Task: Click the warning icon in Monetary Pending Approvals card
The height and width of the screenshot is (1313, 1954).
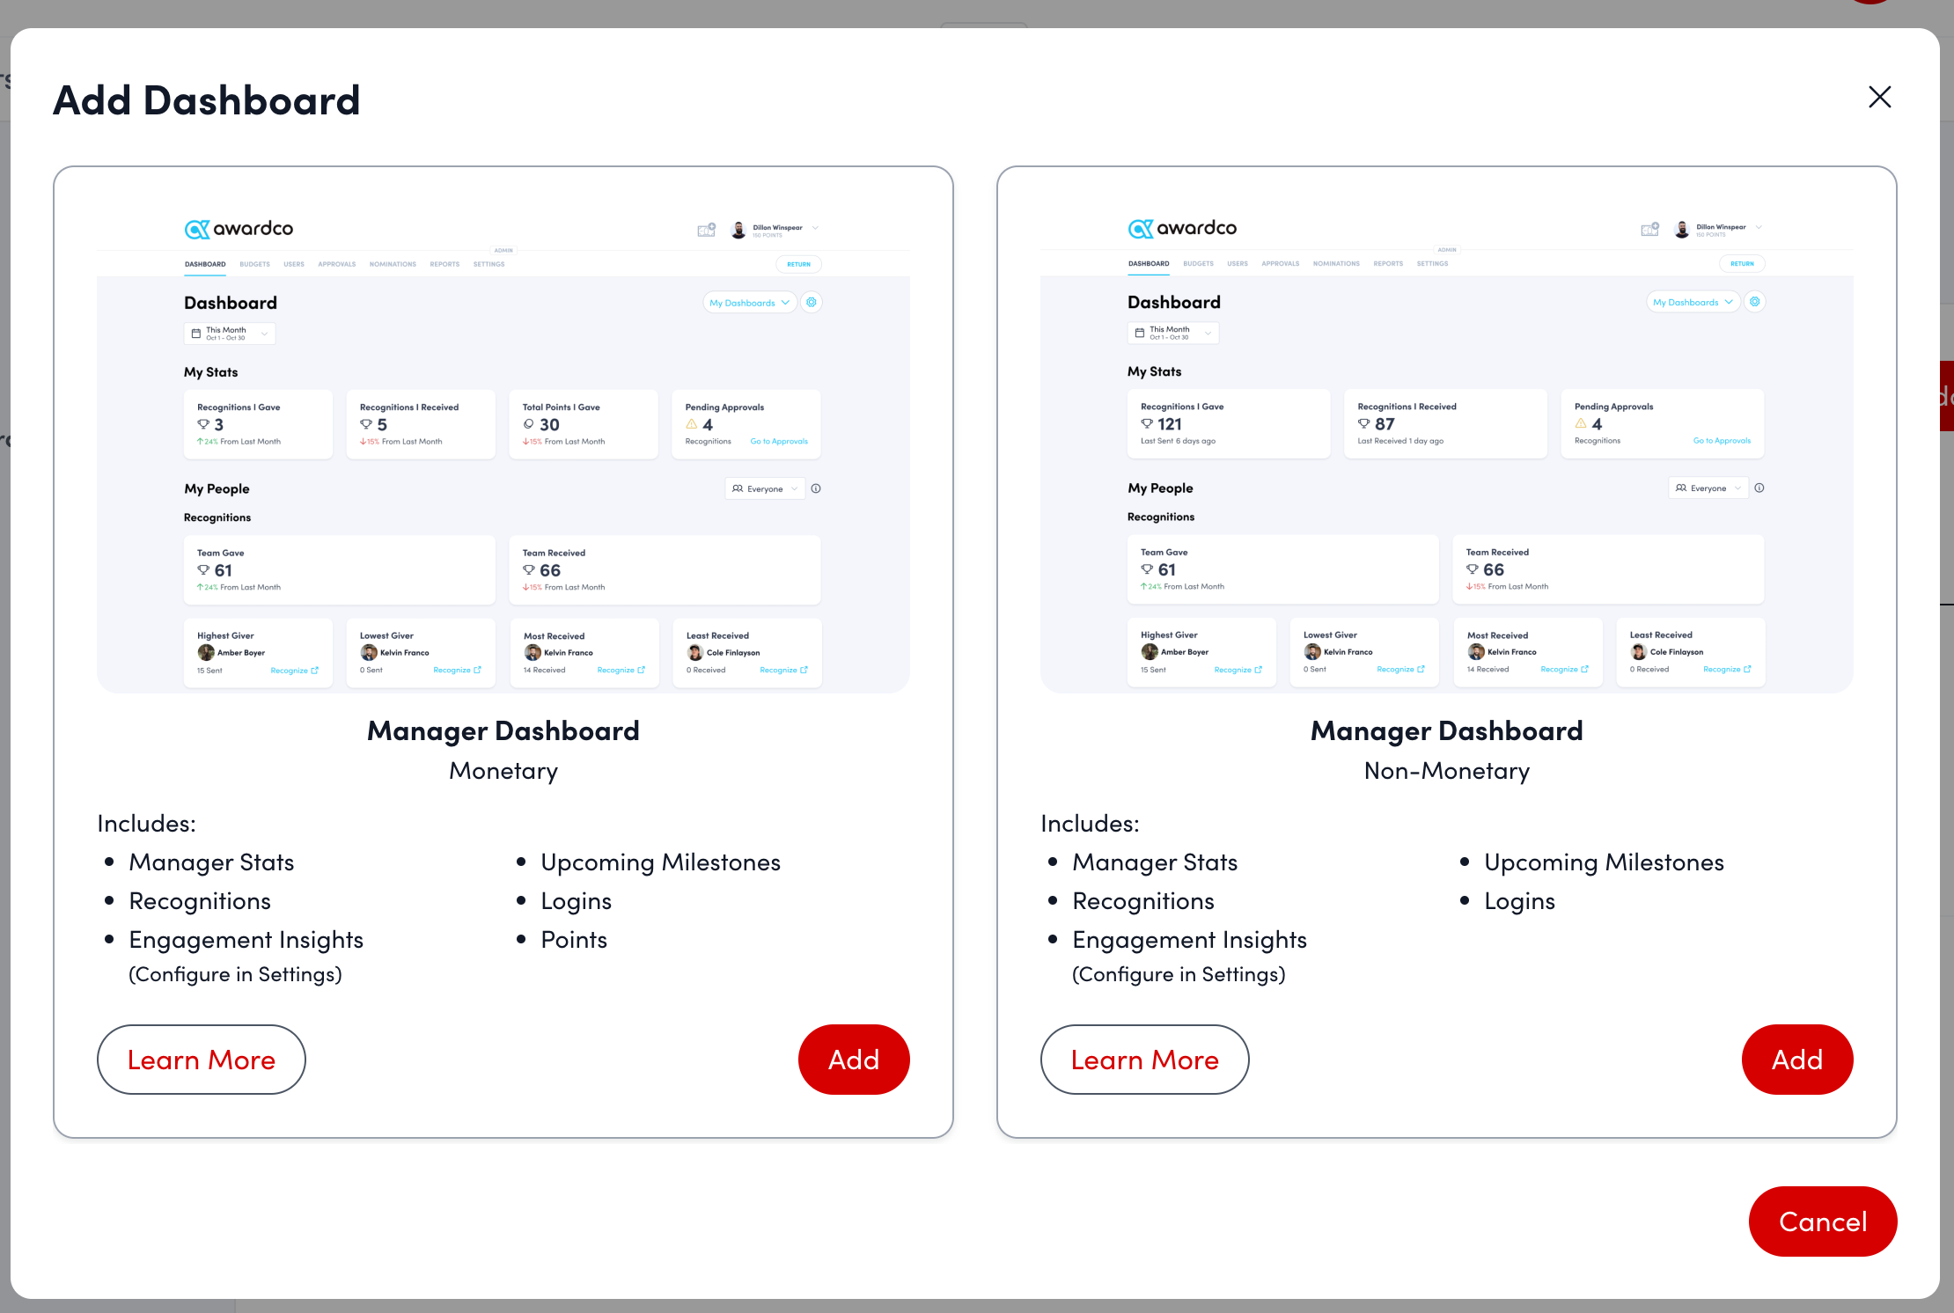Action: (692, 424)
